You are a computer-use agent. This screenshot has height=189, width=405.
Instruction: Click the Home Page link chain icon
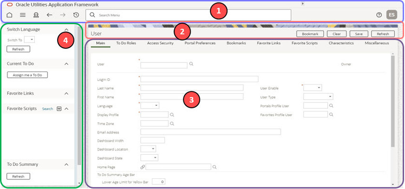[143, 167]
